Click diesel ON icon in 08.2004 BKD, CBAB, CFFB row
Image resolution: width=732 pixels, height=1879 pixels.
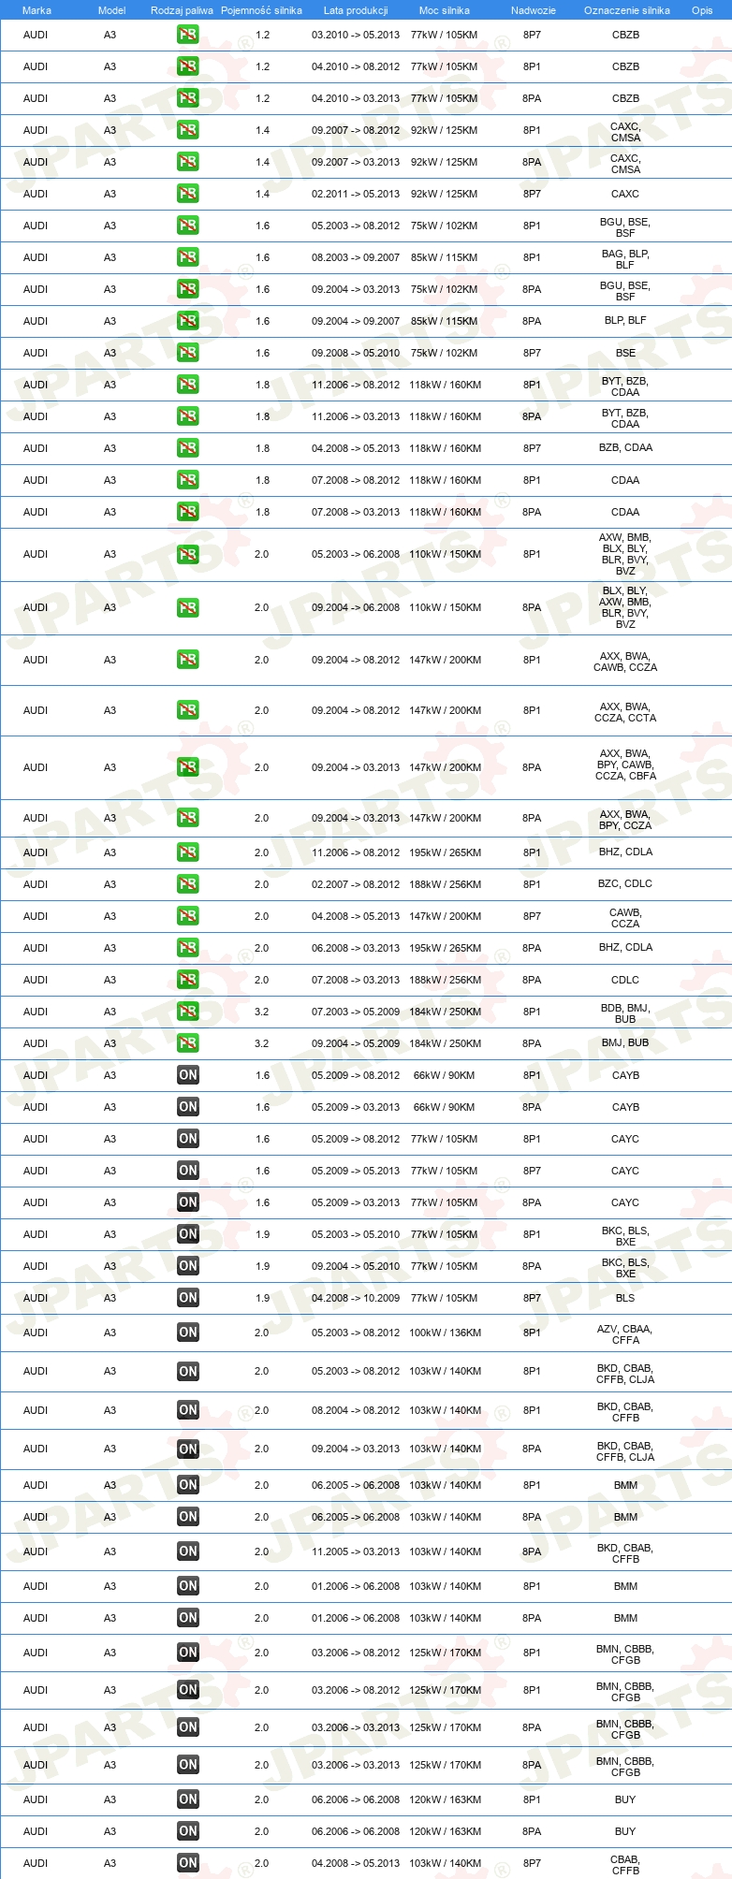188,1410
